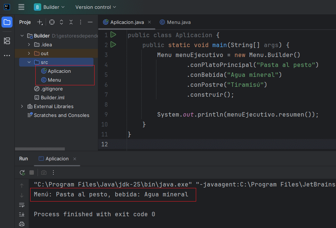This screenshot has width=336, height=228.
Task: Collapse all in Project panel
Action: click(x=71, y=22)
